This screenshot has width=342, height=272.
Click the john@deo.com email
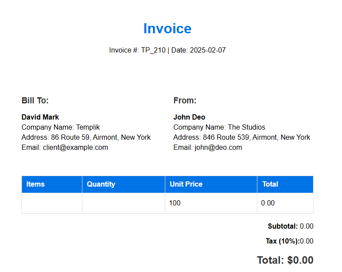[208, 148]
